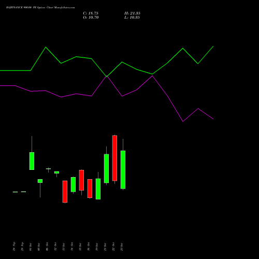Select the open value O: 10.70
Viewport: 259px width, 259px height.
[91, 18]
